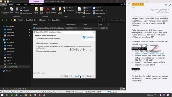
Task: Switch to large icons view in status bar
Action: tap(124, 89)
